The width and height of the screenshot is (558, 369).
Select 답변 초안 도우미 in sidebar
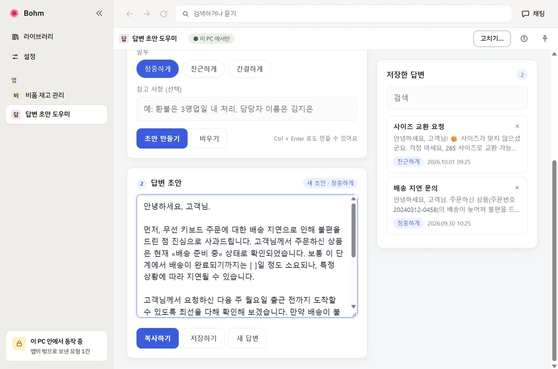pyautogui.click(x=56, y=114)
